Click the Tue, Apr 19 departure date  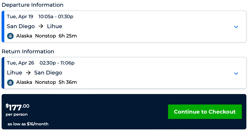(20, 17)
